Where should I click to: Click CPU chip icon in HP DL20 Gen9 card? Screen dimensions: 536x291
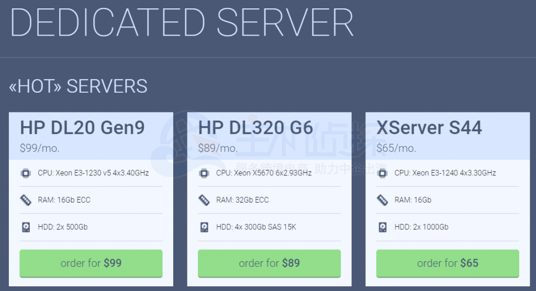[x=26, y=173]
